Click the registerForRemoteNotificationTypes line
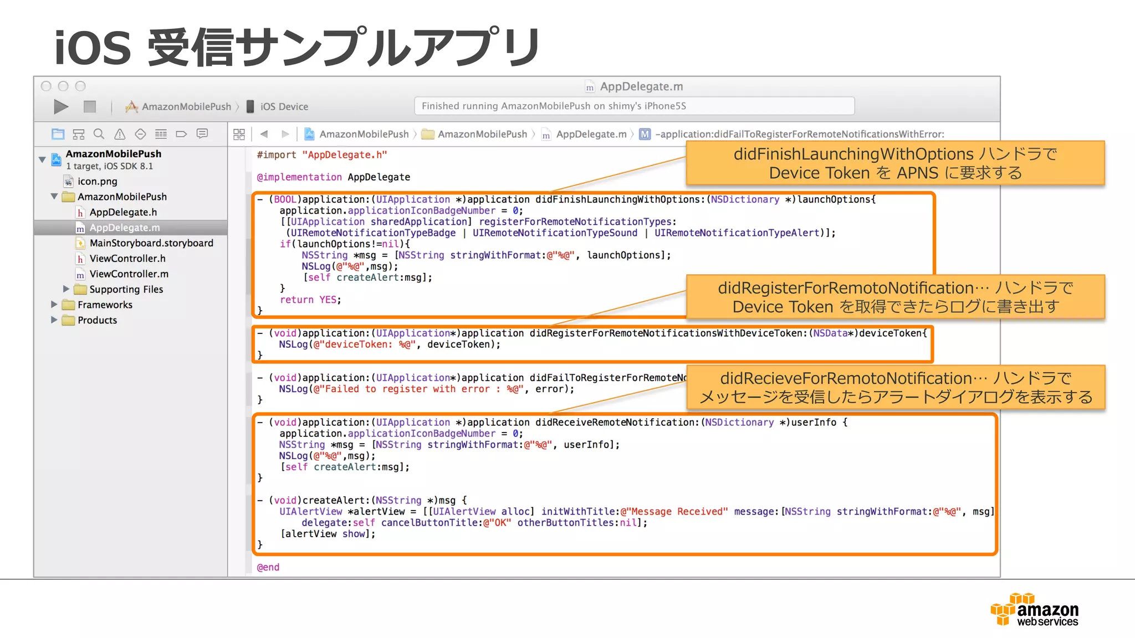The width and height of the screenshot is (1135, 638). (x=478, y=222)
